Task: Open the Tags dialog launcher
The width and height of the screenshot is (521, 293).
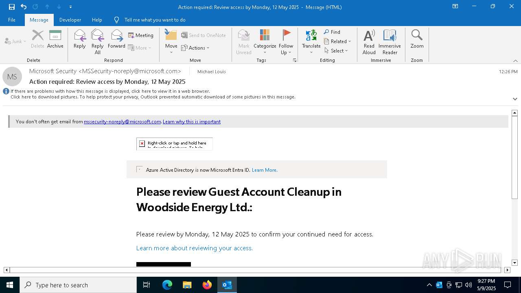Action: 295,60
